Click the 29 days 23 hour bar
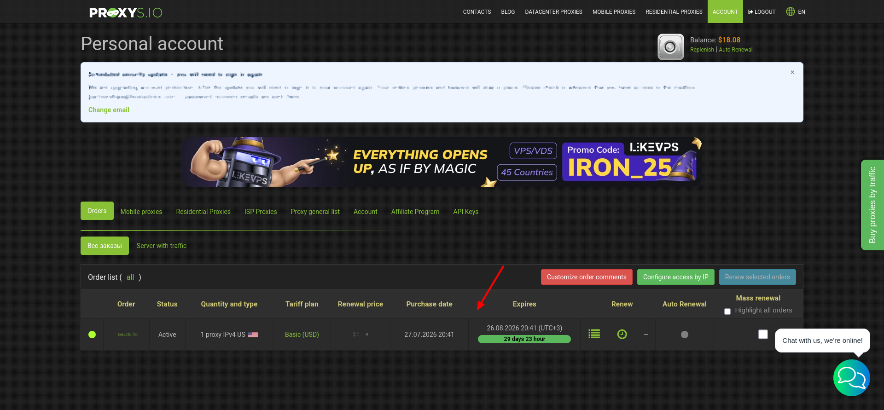 524,339
